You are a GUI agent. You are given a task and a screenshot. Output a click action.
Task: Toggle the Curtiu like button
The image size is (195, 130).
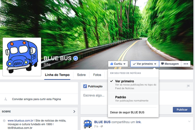(118, 64)
